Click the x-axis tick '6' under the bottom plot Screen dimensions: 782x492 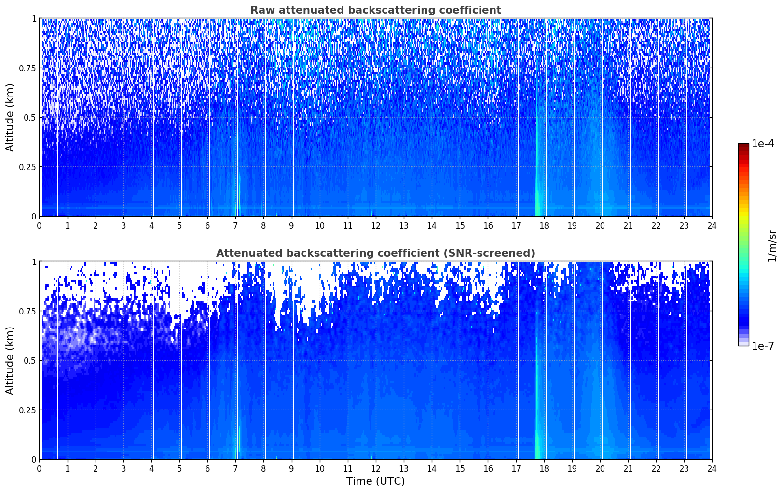pyautogui.click(x=207, y=468)
